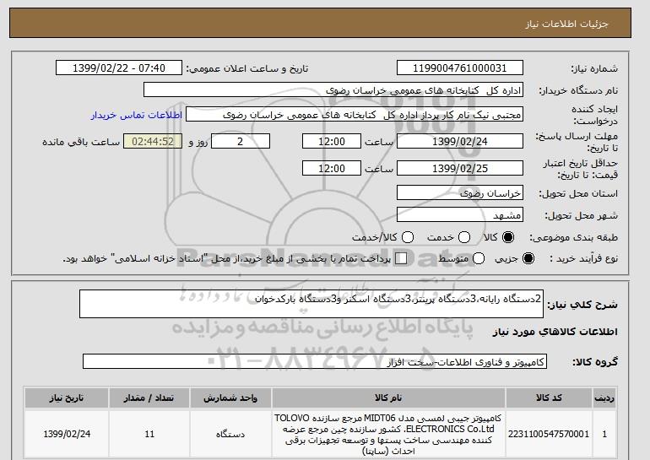Choose the کالا/خدمت radio option
The width and height of the screenshot is (650, 460).
409,239
